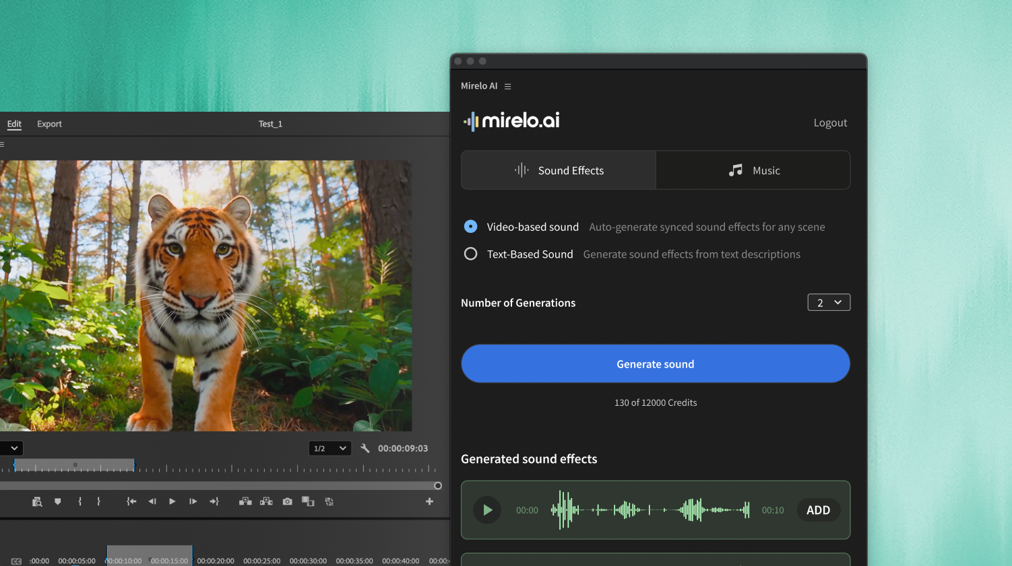This screenshot has height=566, width=1012.
Task: Click the Extract icon in the transport controls
Action: (266, 501)
